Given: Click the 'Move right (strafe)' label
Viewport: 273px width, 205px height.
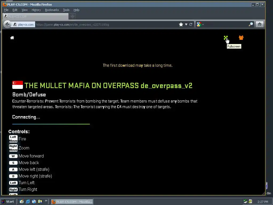Looking at the screenshot, I should click(35, 176).
